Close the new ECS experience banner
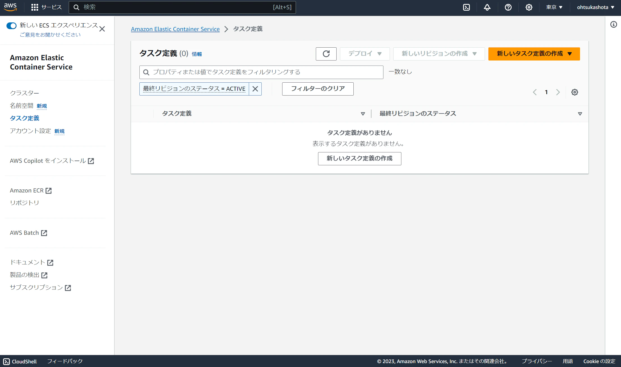Image resolution: width=621 pixels, height=367 pixels. pos(102,29)
